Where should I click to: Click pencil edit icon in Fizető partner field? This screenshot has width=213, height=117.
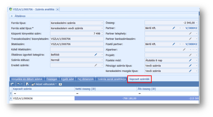[x=173, y=44]
